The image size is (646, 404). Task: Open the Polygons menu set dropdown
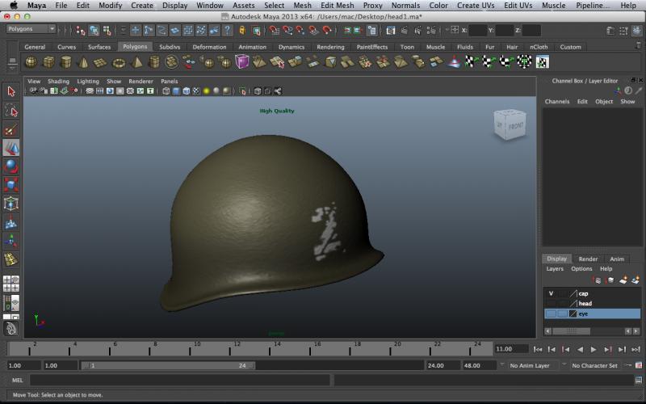[x=31, y=29]
